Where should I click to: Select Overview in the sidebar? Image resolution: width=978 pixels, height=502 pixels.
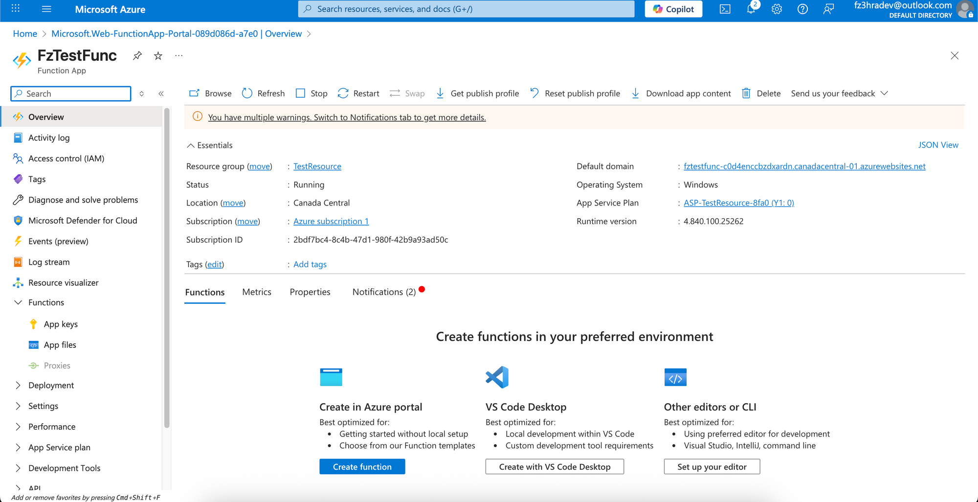click(81, 117)
